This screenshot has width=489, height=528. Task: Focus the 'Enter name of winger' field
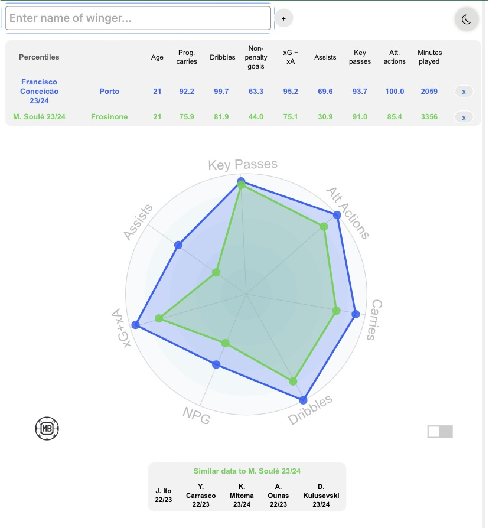click(x=138, y=18)
